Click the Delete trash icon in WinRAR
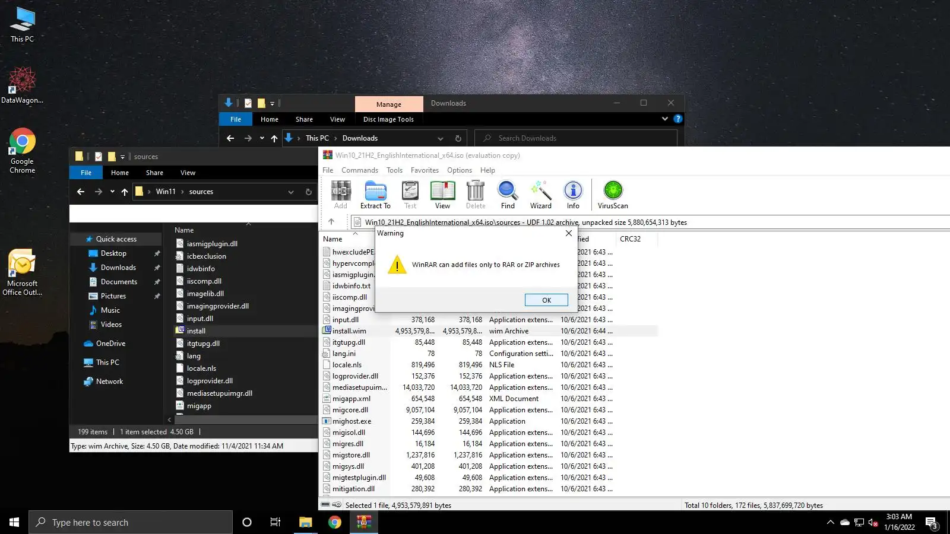Screen dimensions: 950x534 pyautogui.click(x=476, y=195)
